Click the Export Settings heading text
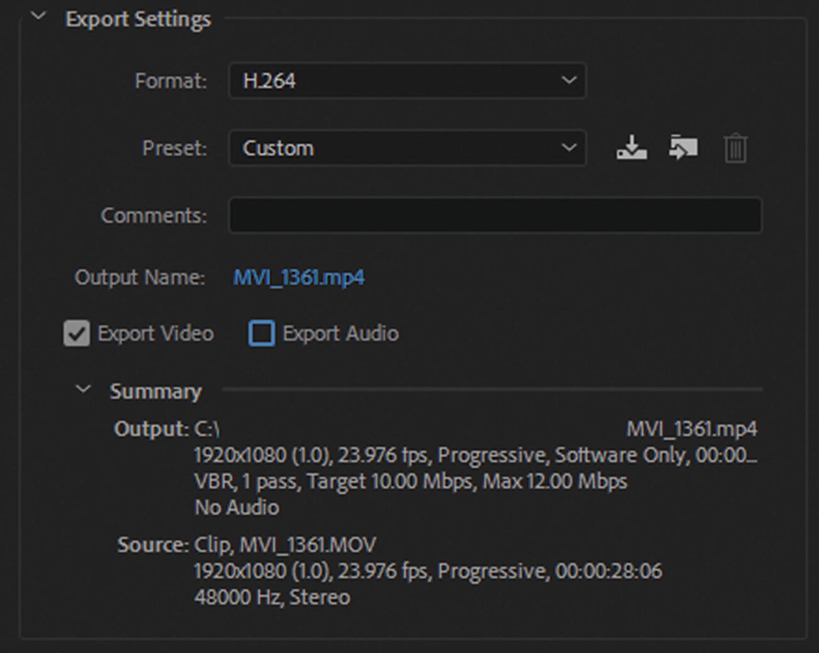819x653 pixels. click(138, 19)
